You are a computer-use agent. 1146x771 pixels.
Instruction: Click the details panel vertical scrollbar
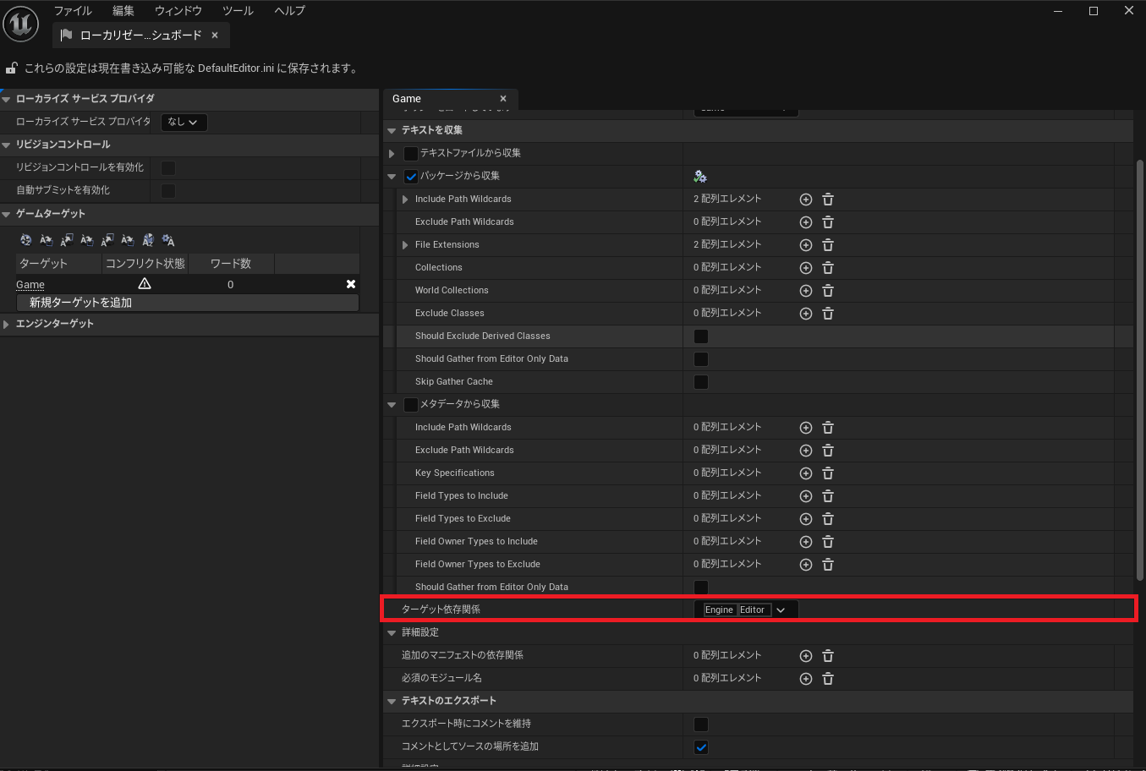click(x=1140, y=370)
